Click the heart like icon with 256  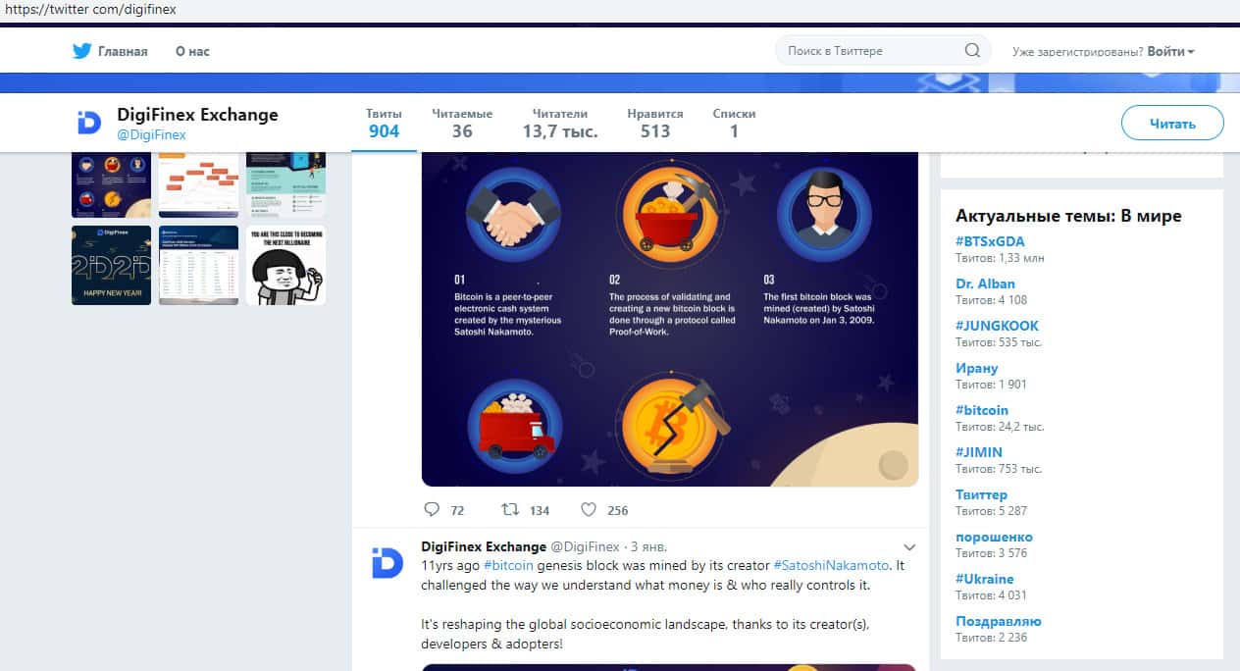[x=589, y=510]
